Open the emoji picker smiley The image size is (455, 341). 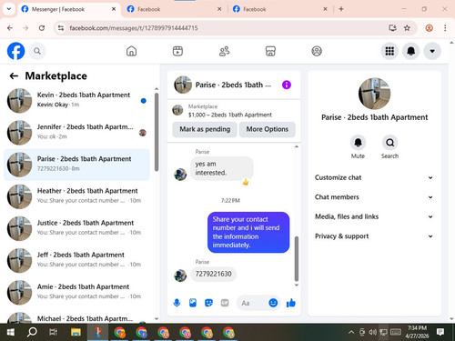click(273, 303)
